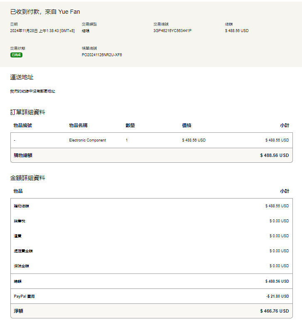Image resolution: width=302 pixels, height=323 pixels.
Task: Click the PayPal 費用 -$ 21.80 USD amount
Action: [x=277, y=296]
